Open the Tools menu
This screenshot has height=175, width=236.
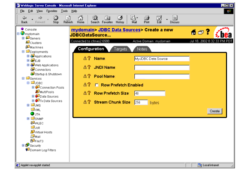(64, 11)
